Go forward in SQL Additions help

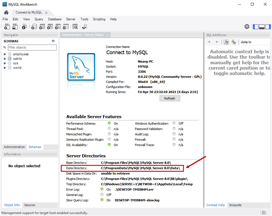(217, 42)
